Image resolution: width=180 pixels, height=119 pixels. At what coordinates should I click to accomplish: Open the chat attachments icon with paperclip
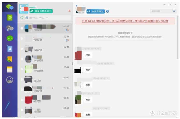point(10,28)
